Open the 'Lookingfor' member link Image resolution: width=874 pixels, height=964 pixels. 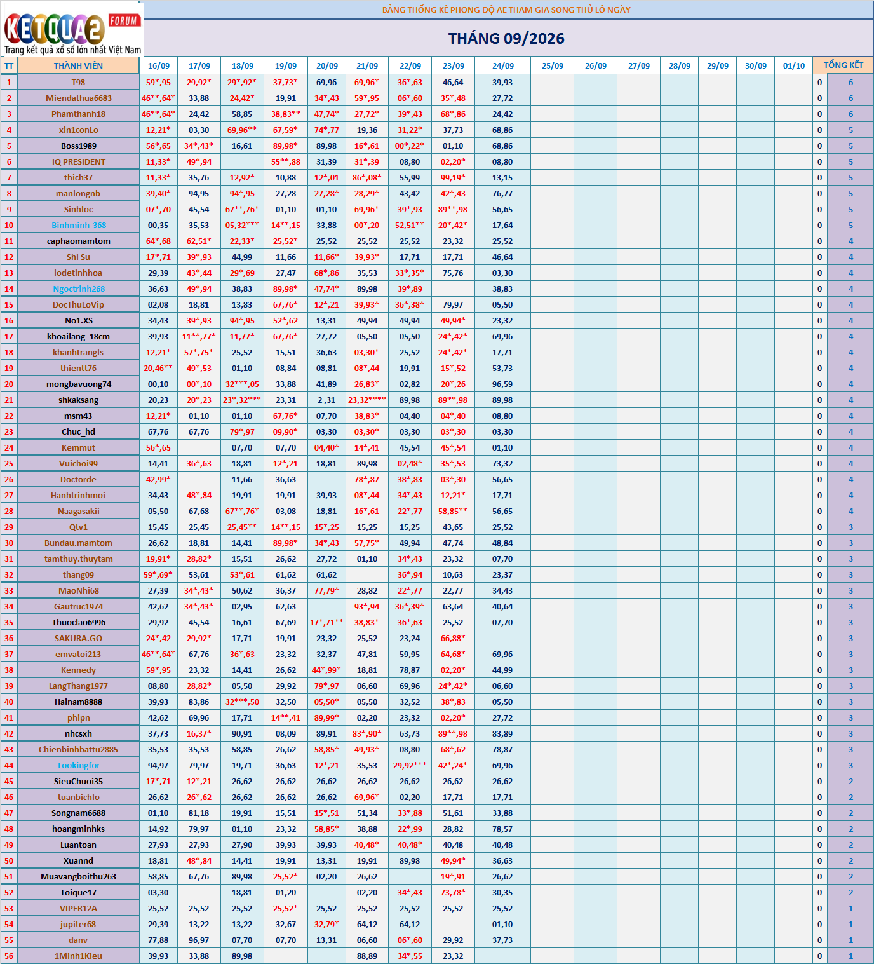click(x=78, y=765)
